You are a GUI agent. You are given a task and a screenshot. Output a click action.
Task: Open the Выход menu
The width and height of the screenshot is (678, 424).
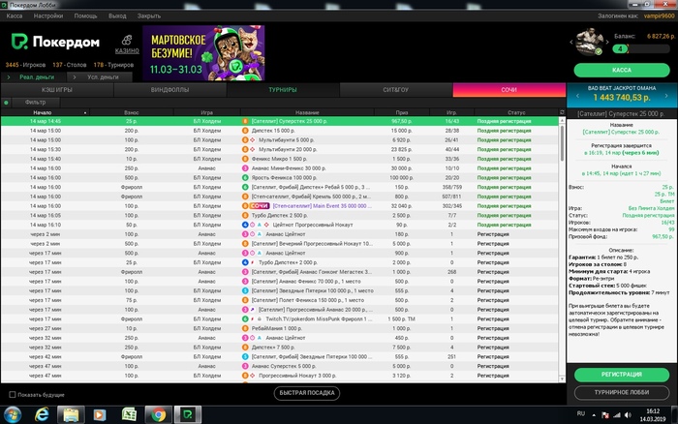coord(117,16)
